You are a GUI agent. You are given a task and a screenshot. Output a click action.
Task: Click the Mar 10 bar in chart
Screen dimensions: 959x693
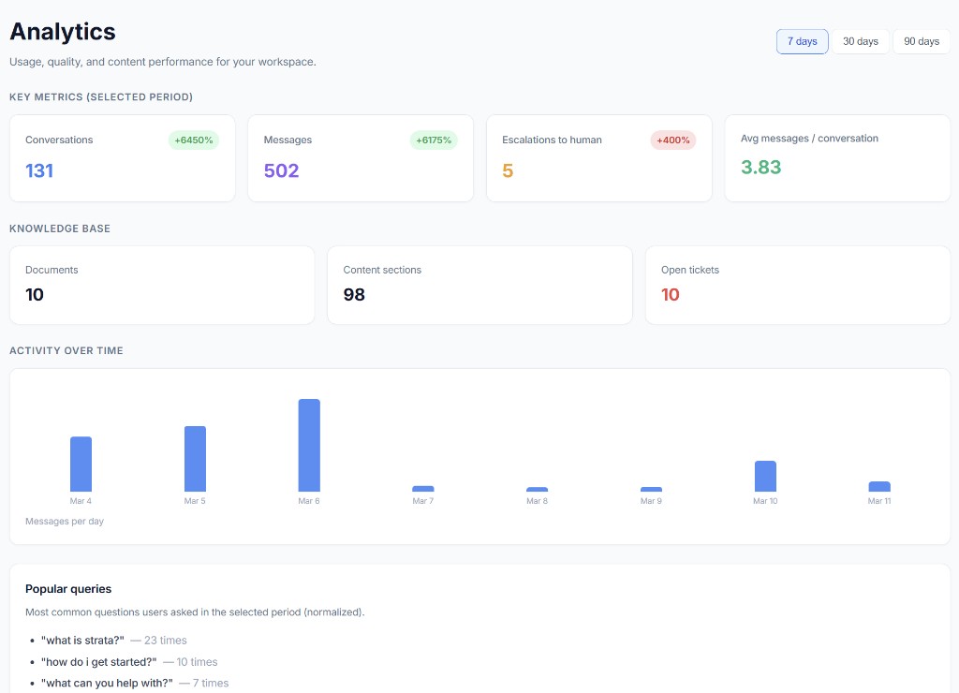pos(765,476)
